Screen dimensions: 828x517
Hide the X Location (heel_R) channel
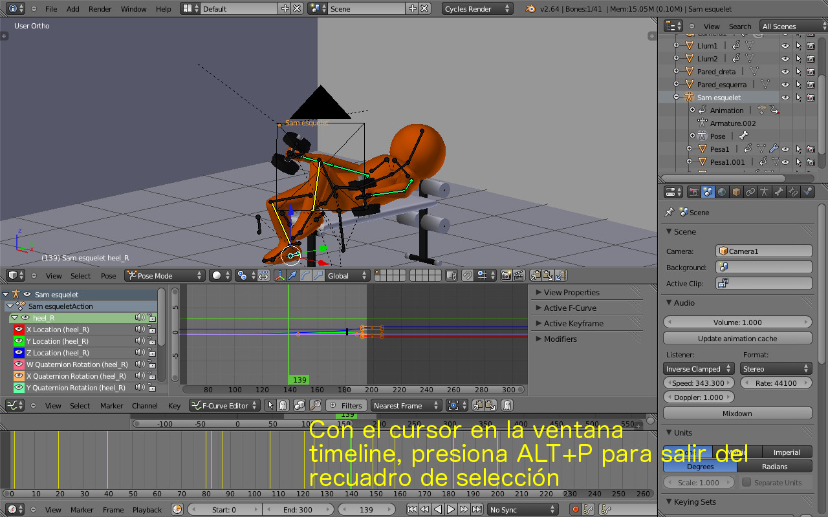click(19, 330)
